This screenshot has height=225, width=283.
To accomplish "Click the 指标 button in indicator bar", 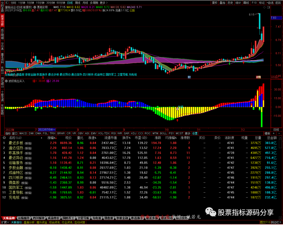I will (x=8, y=133).
